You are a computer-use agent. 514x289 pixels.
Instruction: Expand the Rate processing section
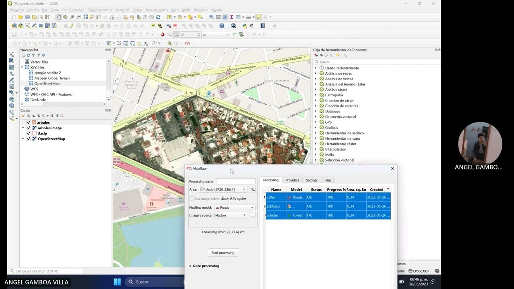190,266
